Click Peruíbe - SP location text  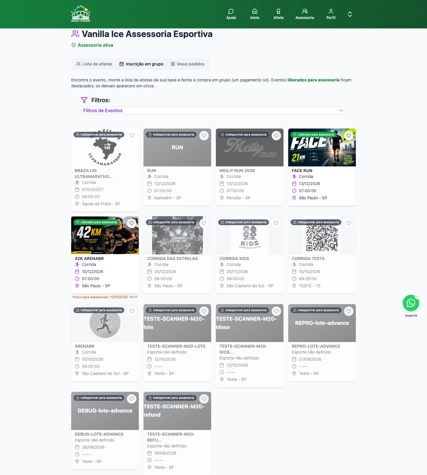coord(238,198)
